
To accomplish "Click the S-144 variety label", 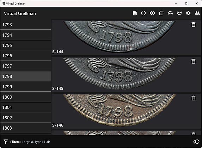I will click(x=58, y=52).
